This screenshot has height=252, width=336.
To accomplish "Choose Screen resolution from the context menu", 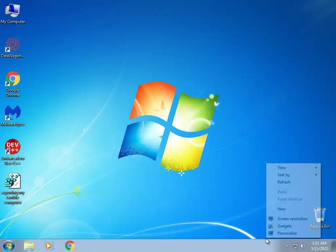I will coord(293,219).
